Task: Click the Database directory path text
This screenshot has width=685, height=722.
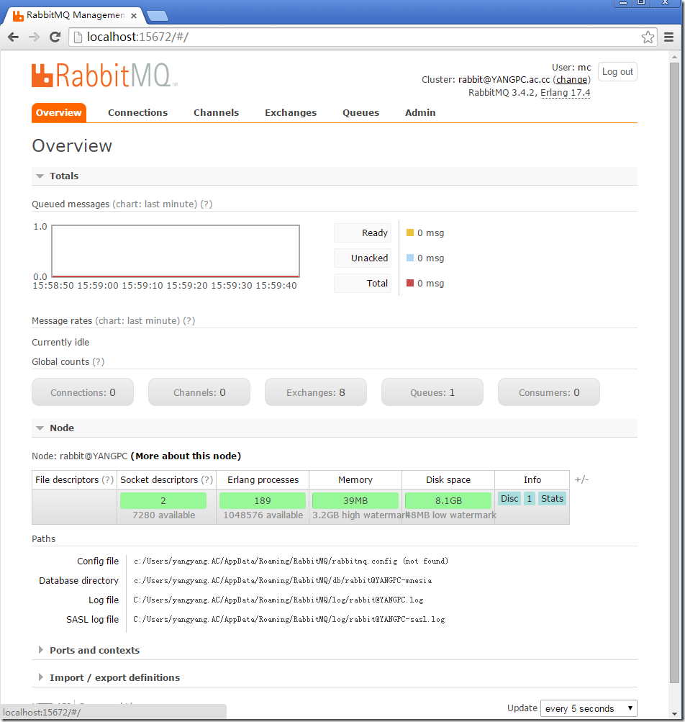Action: [x=283, y=580]
